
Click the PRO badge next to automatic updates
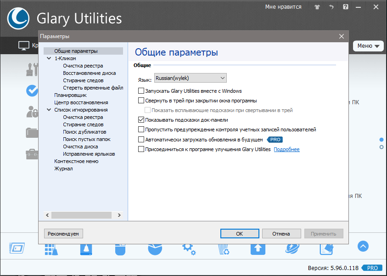coord(275,140)
